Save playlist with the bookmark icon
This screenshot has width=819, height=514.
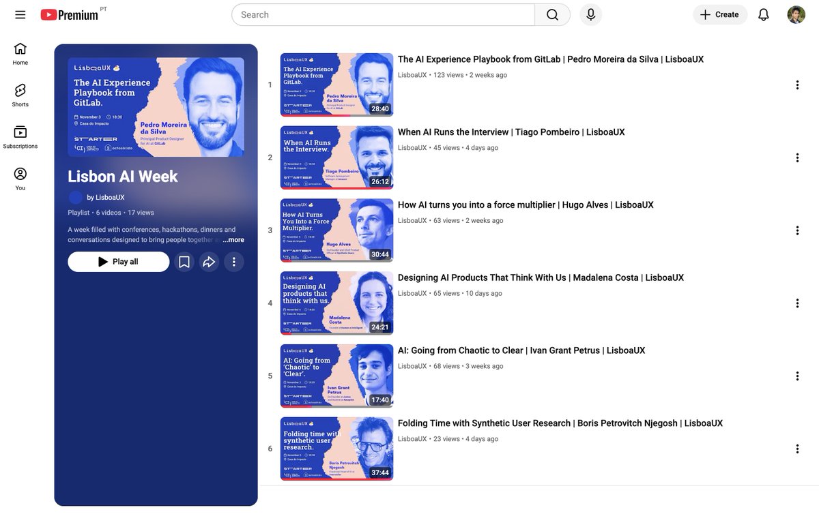point(184,262)
